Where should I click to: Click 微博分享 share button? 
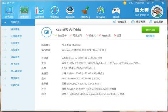(119, 22)
